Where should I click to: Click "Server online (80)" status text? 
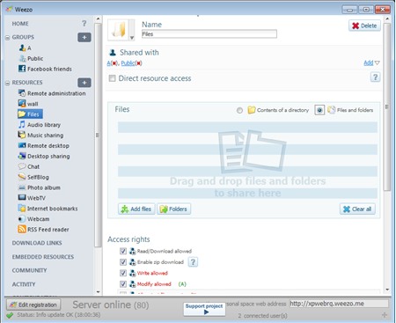pos(111,305)
